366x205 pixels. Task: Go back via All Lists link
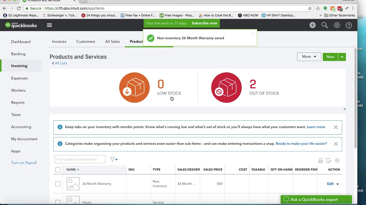click(59, 63)
